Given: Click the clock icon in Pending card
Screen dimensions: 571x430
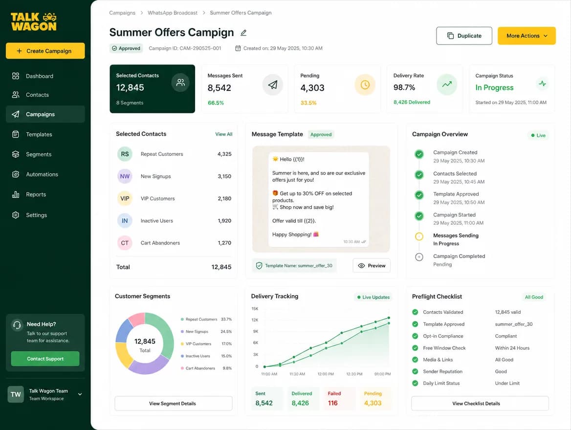Looking at the screenshot, I should [365, 85].
